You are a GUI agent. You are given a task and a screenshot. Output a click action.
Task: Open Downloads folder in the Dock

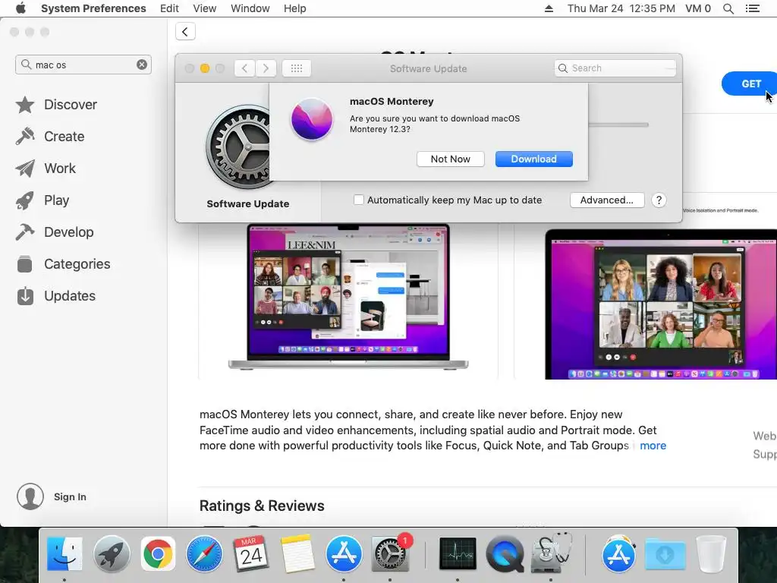665,554
